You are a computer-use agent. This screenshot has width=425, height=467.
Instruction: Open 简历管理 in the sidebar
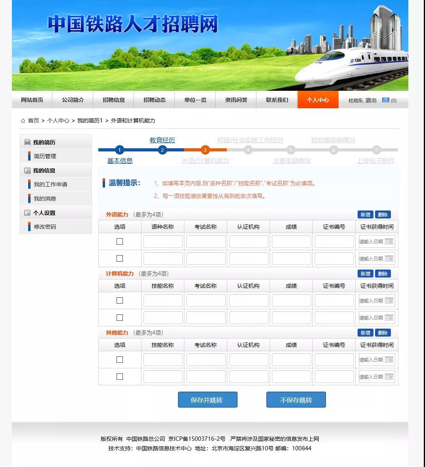coord(45,156)
